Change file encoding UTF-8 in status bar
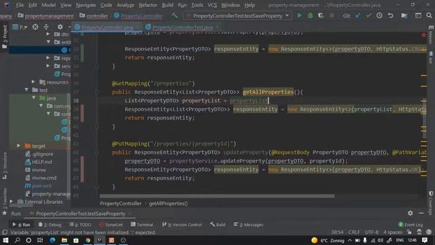Image resolution: width=435 pixels, height=245 pixels. (x=372, y=232)
